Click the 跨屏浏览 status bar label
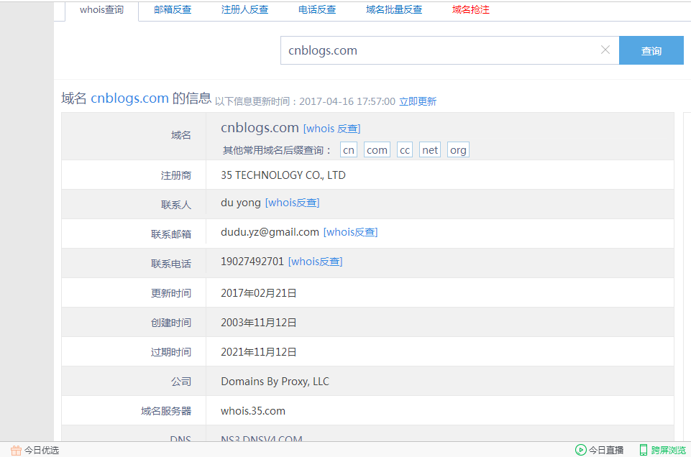This screenshot has height=457, width=691. [x=668, y=450]
